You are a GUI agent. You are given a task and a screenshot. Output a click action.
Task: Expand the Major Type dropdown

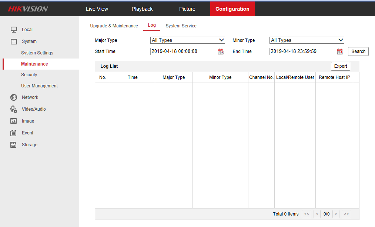click(x=188, y=40)
